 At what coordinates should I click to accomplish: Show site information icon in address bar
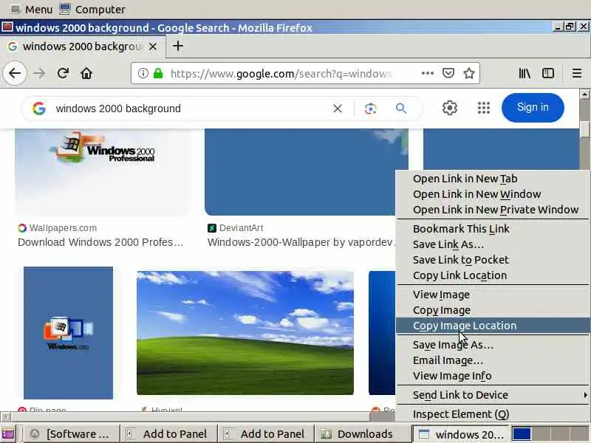[x=143, y=73]
